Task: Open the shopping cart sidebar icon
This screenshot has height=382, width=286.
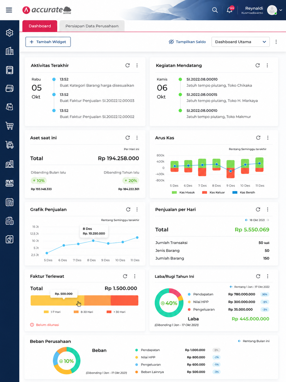Action: point(9,126)
